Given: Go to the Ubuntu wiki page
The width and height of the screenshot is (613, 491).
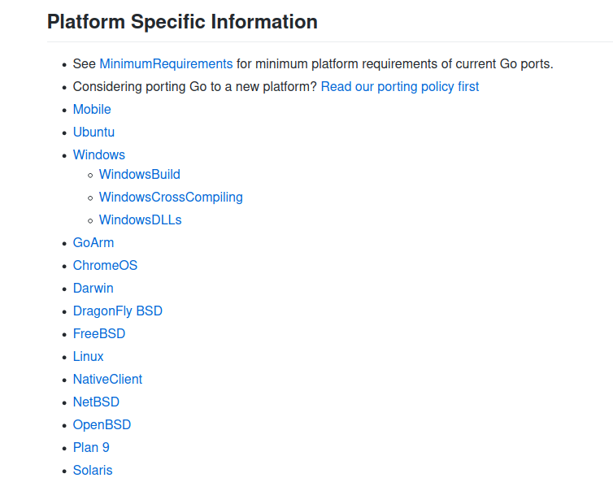Looking at the screenshot, I should tap(93, 132).
